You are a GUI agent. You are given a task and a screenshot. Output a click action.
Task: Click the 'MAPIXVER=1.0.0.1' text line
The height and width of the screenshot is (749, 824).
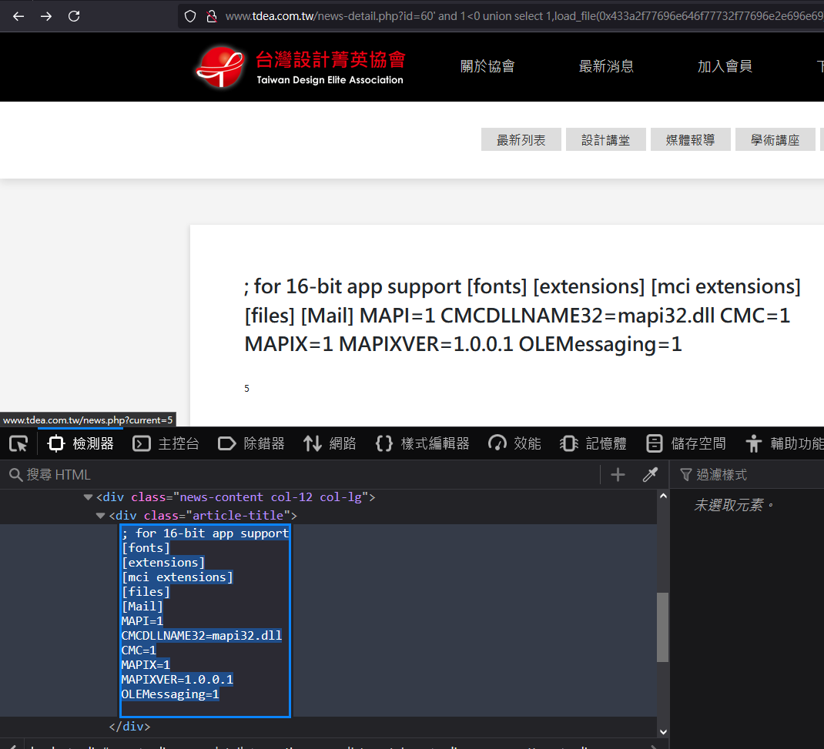[x=177, y=680]
